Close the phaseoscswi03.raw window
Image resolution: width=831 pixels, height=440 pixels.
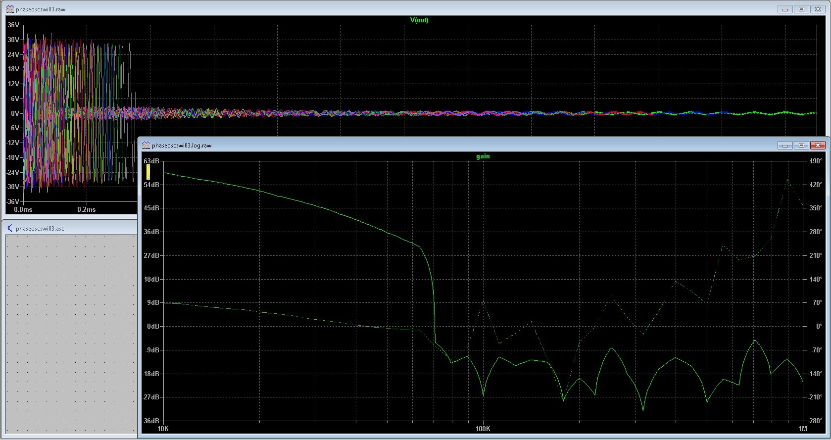[x=818, y=9]
